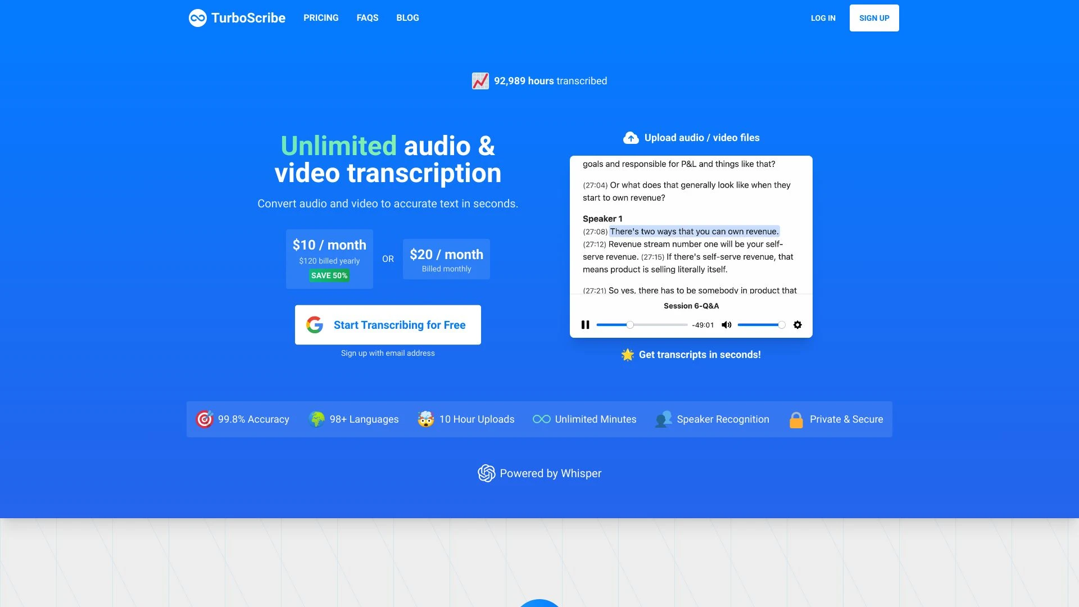Click the pause playback button

tap(584, 325)
